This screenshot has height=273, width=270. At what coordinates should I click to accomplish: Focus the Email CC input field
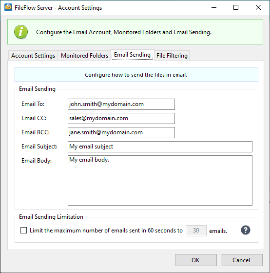(121, 118)
